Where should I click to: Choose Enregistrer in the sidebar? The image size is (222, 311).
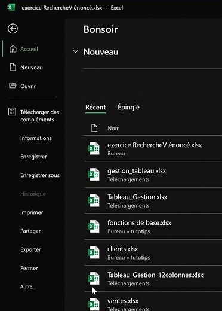tap(33, 157)
